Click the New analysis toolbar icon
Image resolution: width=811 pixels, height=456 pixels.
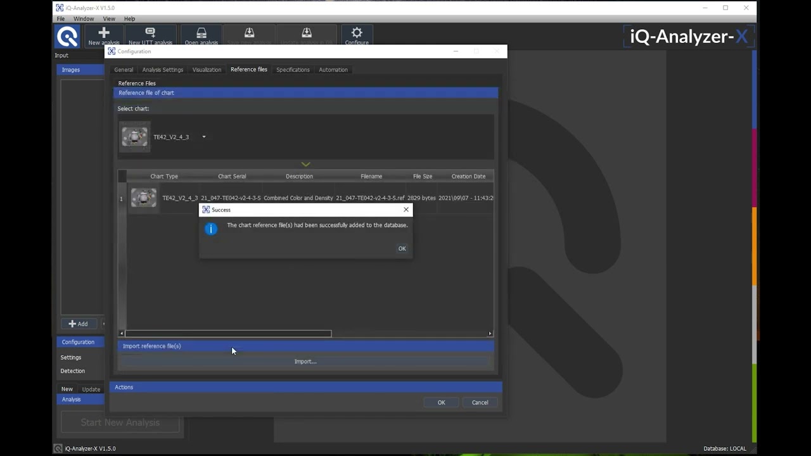coord(104,33)
